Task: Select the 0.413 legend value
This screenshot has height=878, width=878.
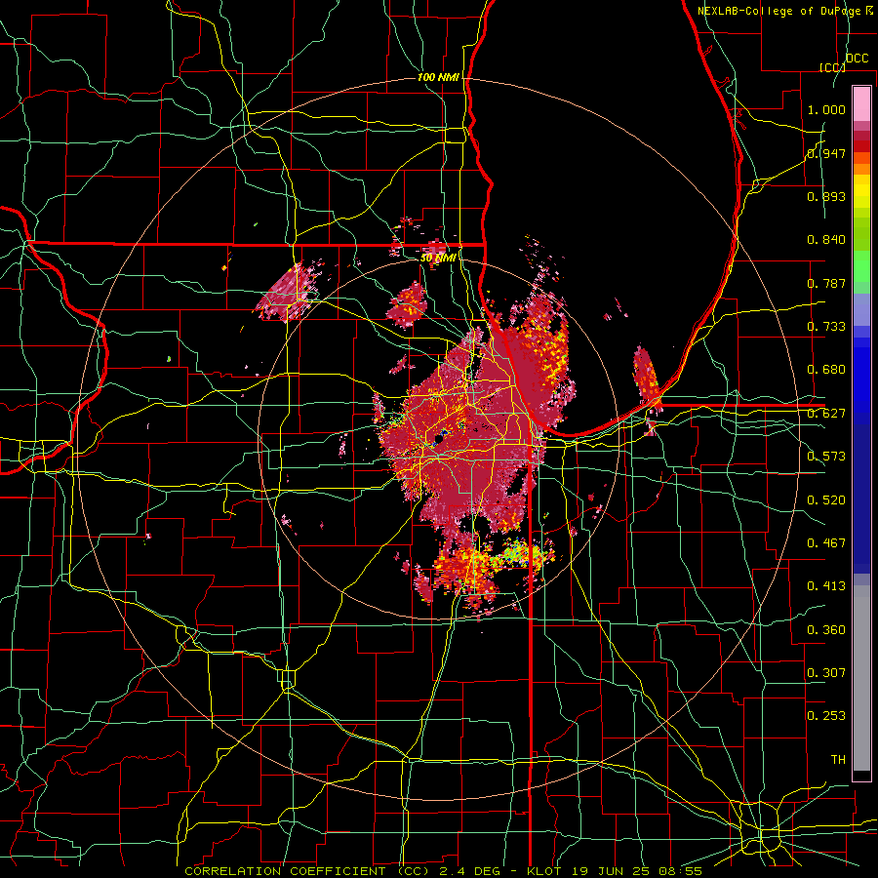Action: (x=826, y=586)
